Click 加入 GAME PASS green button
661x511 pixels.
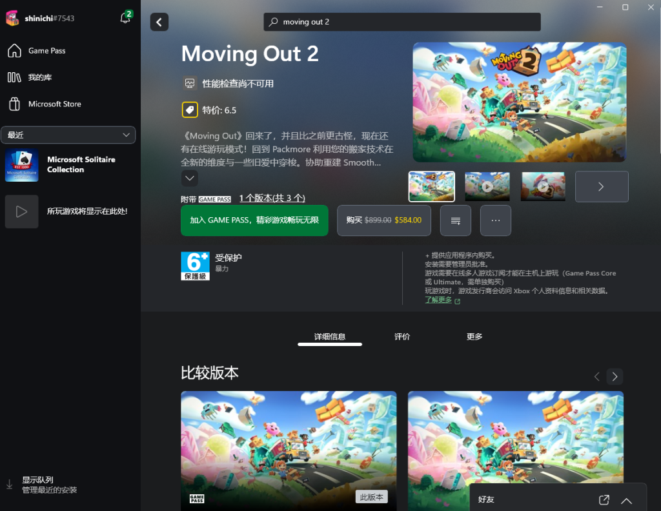[x=254, y=220]
